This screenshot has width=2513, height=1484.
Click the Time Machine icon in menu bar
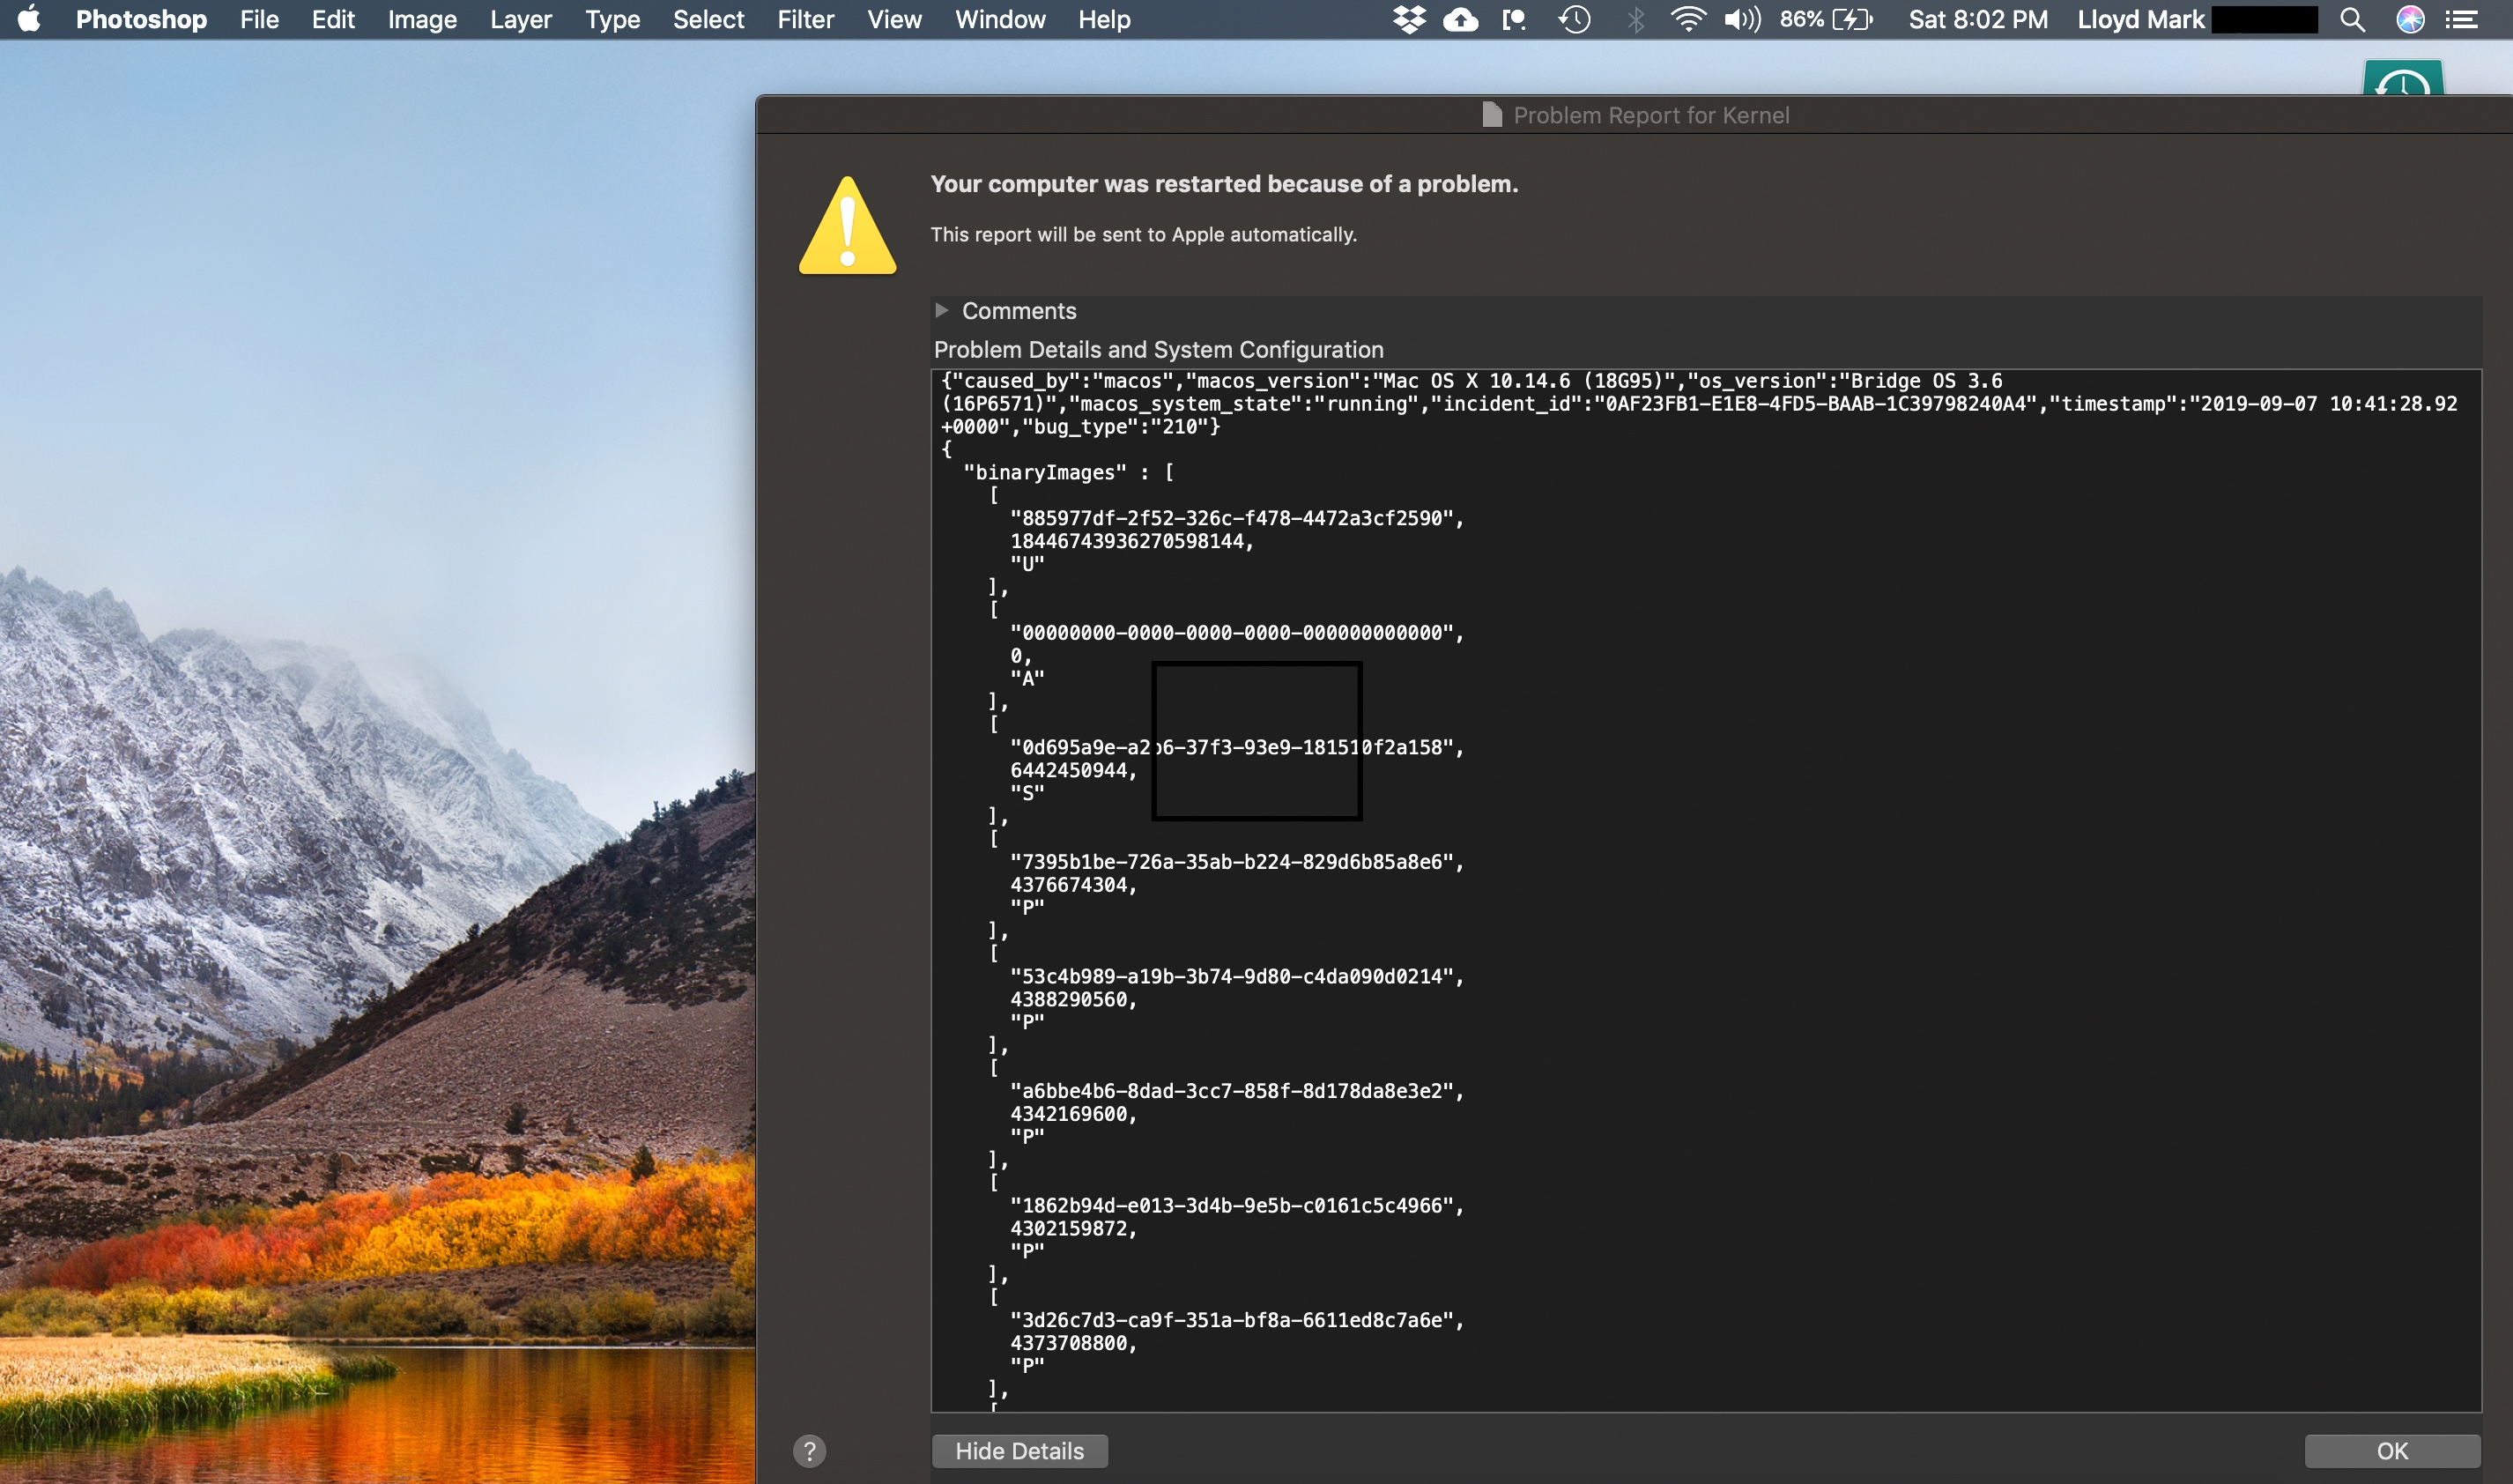point(1575,19)
